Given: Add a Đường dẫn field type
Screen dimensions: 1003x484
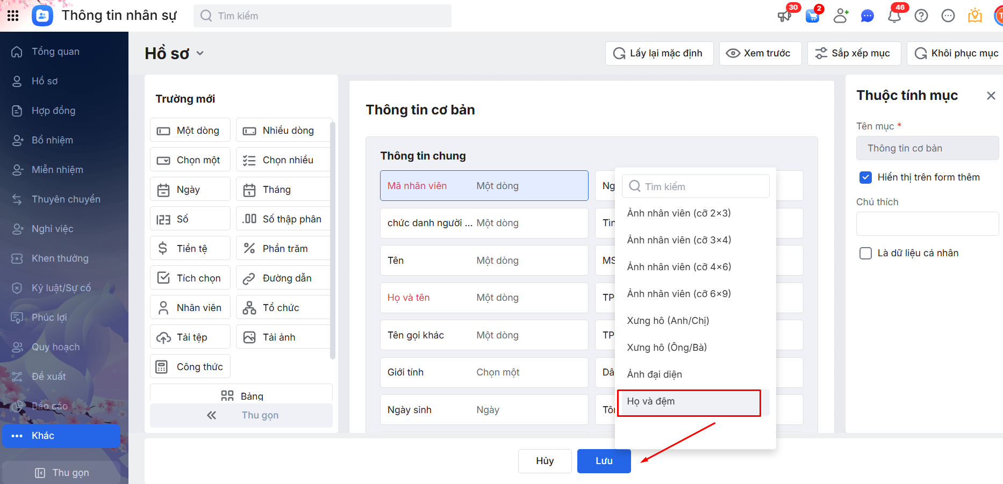Looking at the screenshot, I should click(283, 278).
